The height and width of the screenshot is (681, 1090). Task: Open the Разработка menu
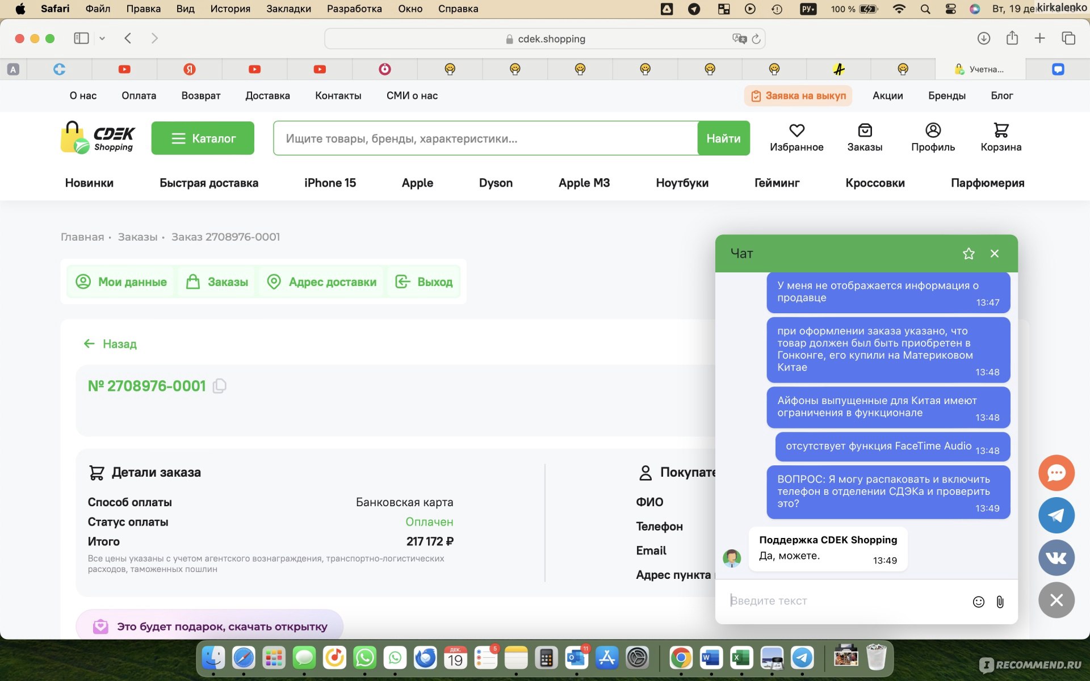pos(354,9)
